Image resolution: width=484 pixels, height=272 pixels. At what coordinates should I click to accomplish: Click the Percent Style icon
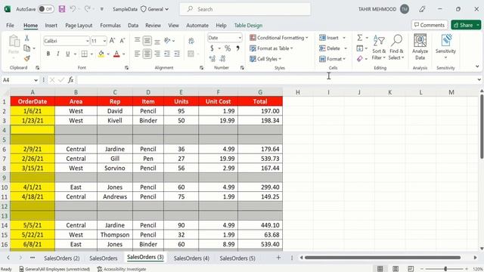click(x=228, y=48)
